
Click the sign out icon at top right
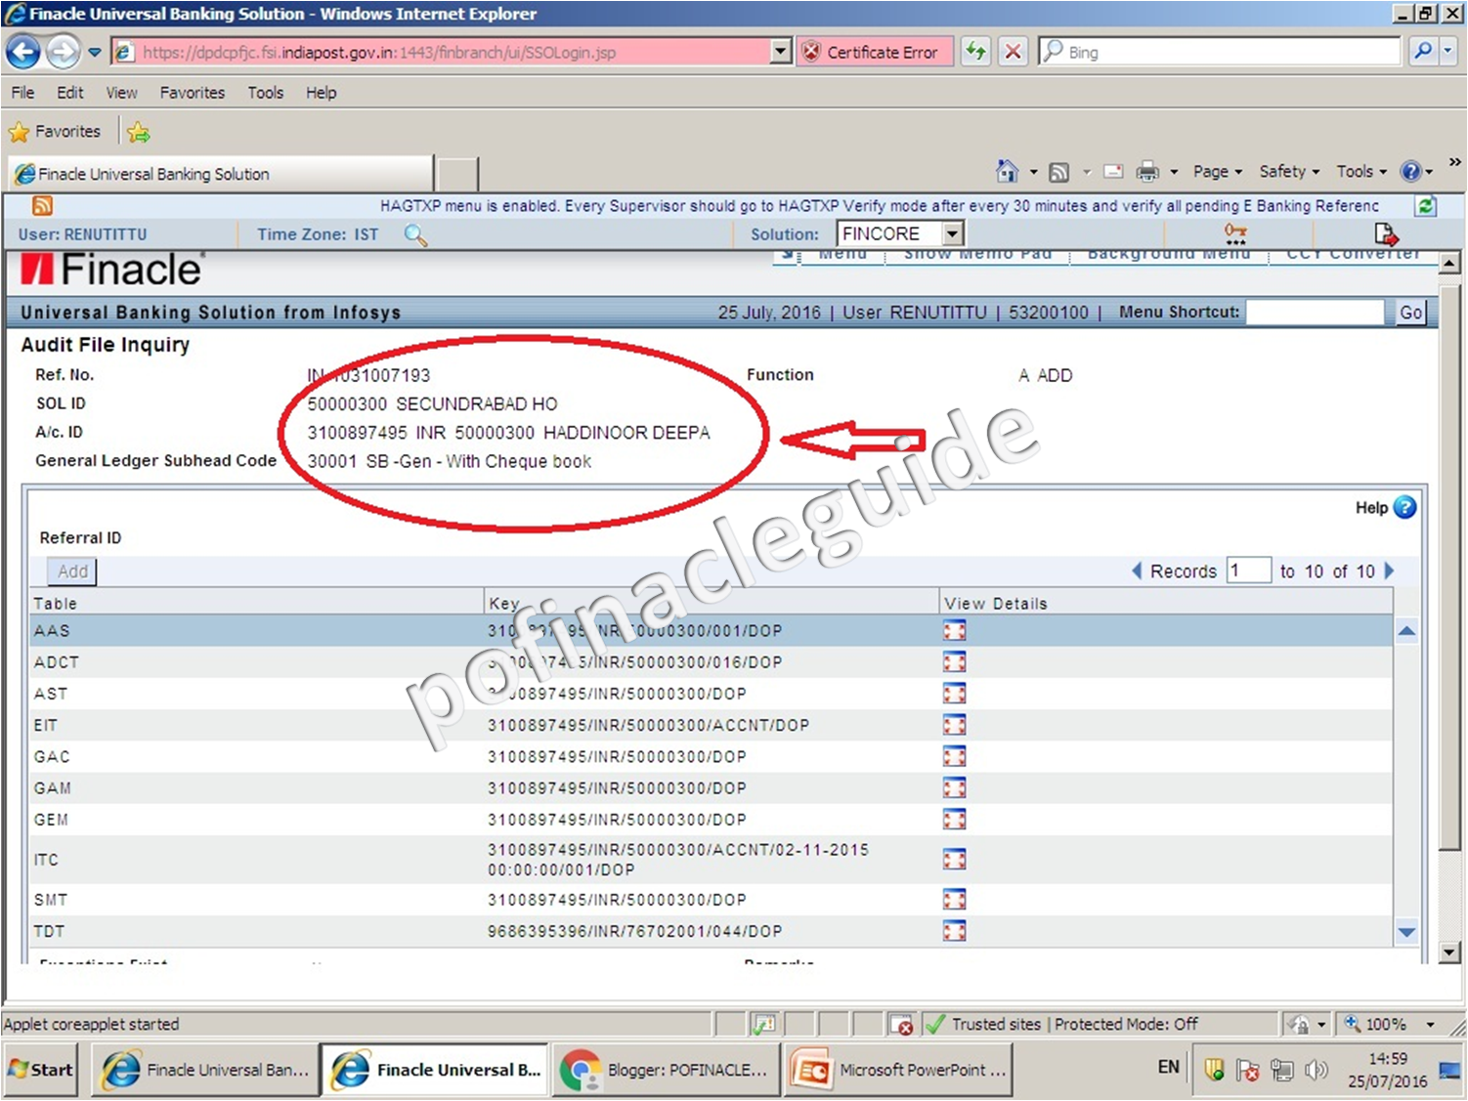tap(1386, 233)
